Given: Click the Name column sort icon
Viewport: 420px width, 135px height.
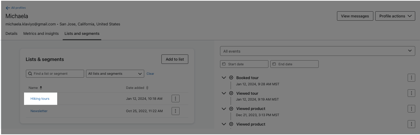Looking at the screenshot, I should [x=41, y=88].
